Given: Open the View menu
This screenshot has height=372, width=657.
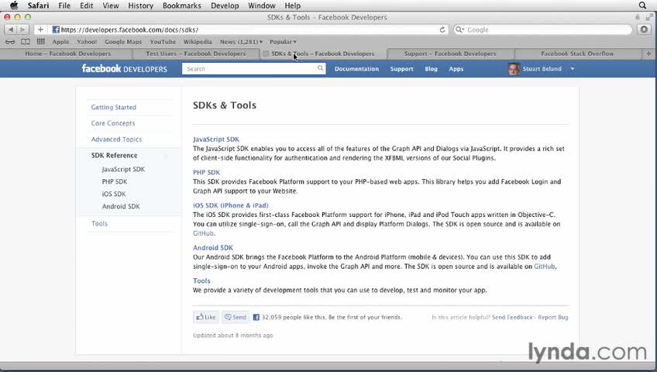Looking at the screenshot, I should tap(111, 5).
